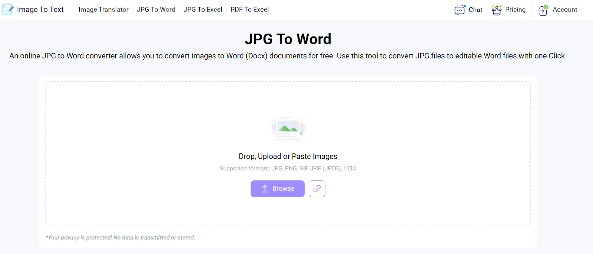This screenshot has height=254, width=593.
Task: Click the 'JPG To Word' page heading
Action: pos(288,39)
